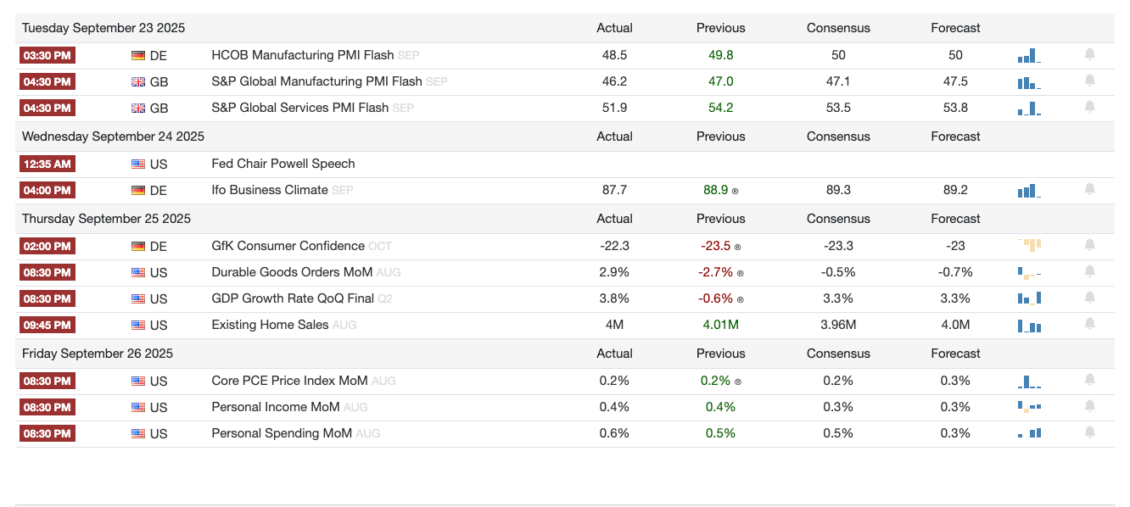Click the US flag beside Fed Chair Powell Speech
The height and width of the screenshot is (507, 1130).
coord(137,164)
